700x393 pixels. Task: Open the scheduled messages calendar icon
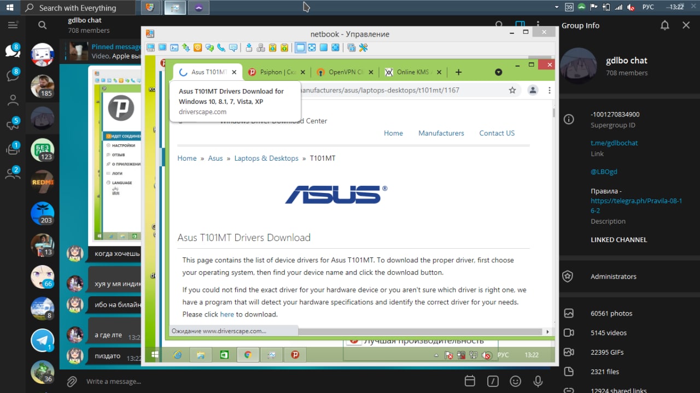tap(470, 381)
